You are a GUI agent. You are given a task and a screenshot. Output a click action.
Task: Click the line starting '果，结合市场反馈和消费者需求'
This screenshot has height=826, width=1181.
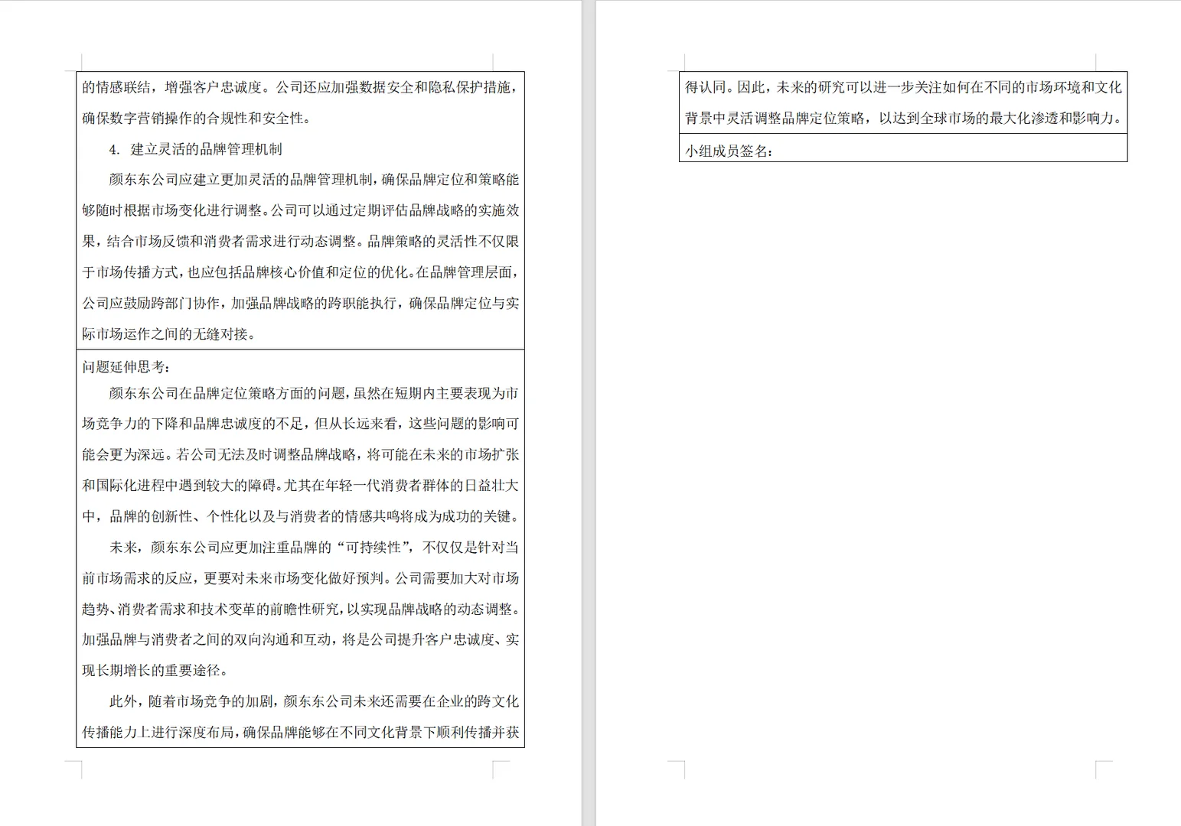pyautogui.click(x=300, y=242)
